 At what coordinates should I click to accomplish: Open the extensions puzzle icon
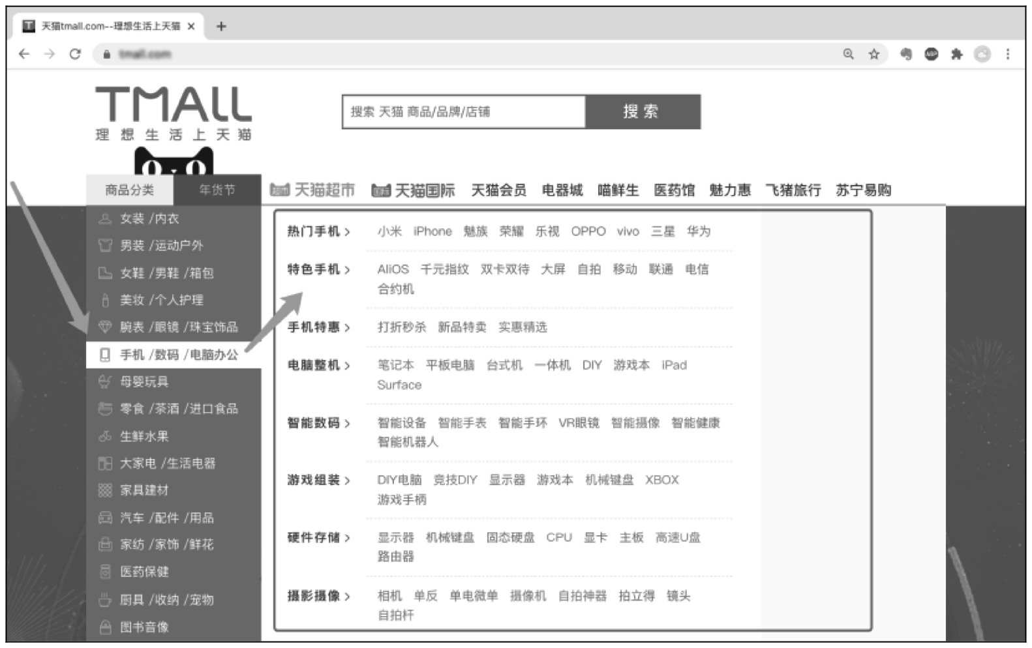956,54
